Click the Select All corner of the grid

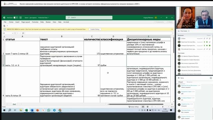point(4,36)
